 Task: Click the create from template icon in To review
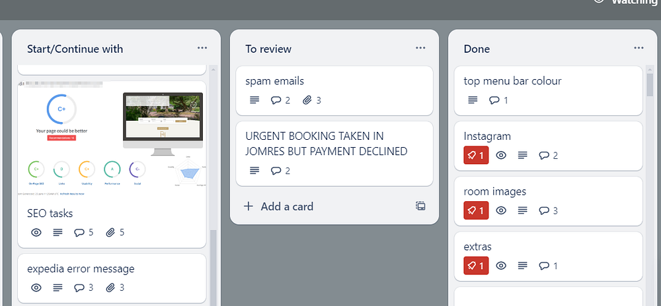coord(420,206)
